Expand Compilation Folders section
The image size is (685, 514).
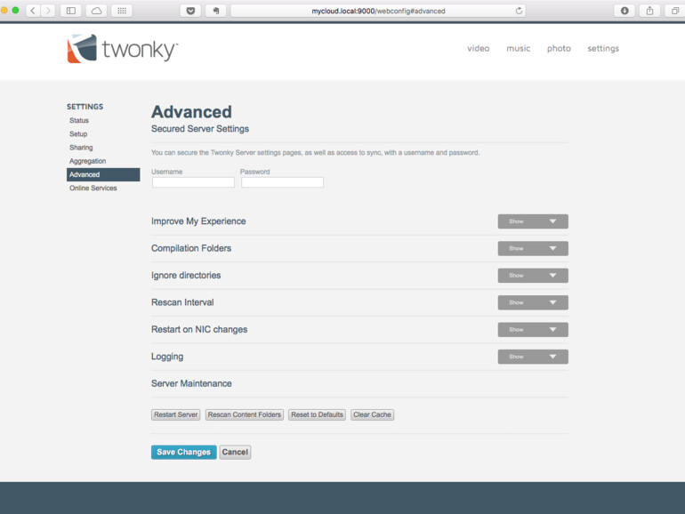533,248
